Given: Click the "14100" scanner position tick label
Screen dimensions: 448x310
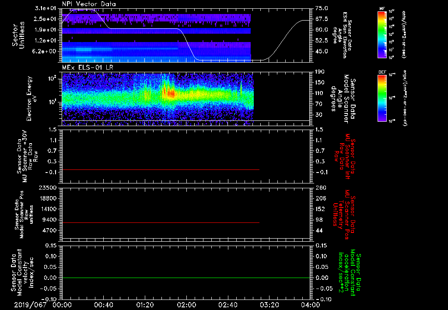Looking at the screenshot, I should point(48,209).
